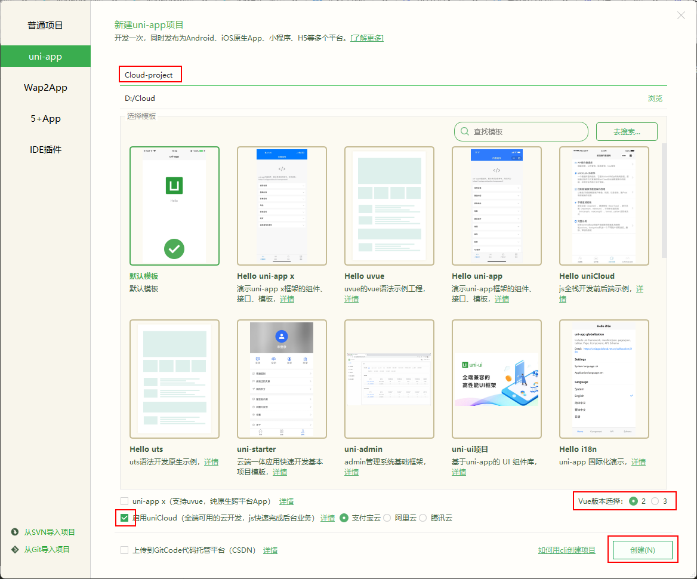Select 支付宝云 radio button
Screen dimensions: 697x579
tap(344, 518)
